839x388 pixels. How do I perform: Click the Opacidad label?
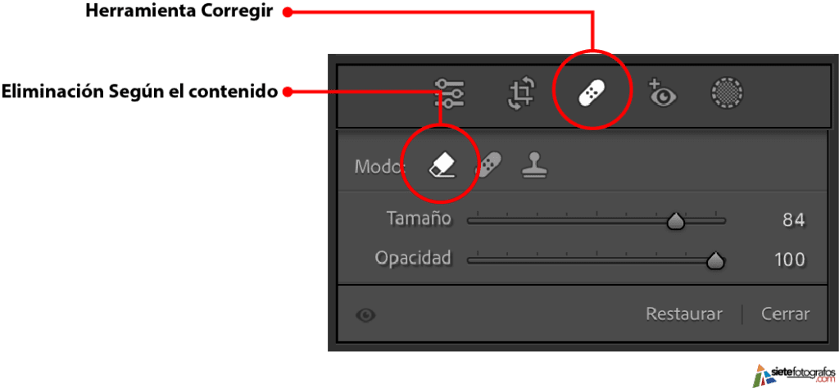pos(413,259)
